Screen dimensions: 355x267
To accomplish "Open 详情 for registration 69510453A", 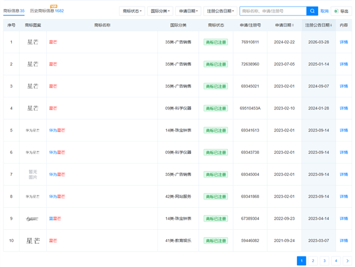I will (344, 108).
